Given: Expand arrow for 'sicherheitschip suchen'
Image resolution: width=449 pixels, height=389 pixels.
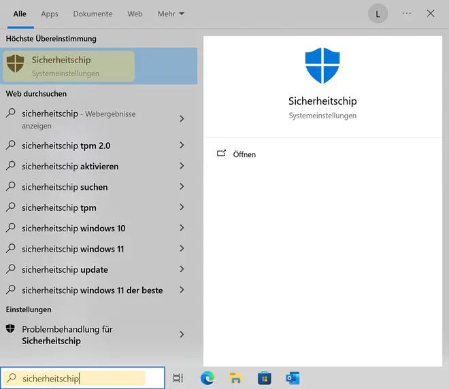Looking at the screenshot, I should pyautogui.click(x=182, y=186).
